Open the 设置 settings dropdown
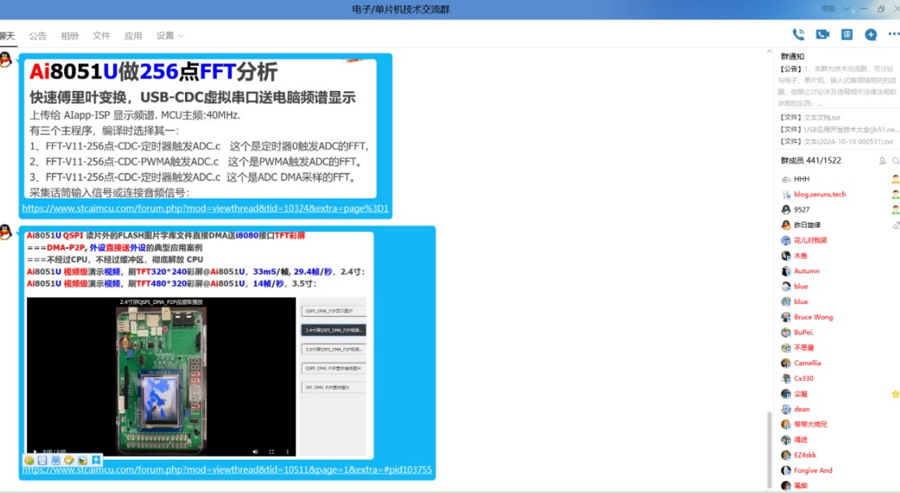The height and width of the screenshot is (493, 900). click(170, 36)
